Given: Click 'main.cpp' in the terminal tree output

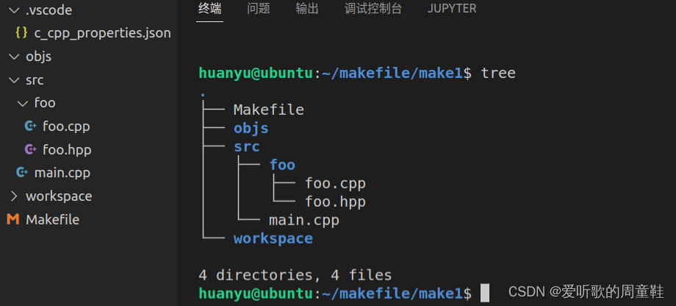Looking at the screenshot, I should [x=304, y=221].
